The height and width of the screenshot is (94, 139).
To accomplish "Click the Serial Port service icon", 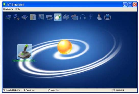I will pos(24,17).
